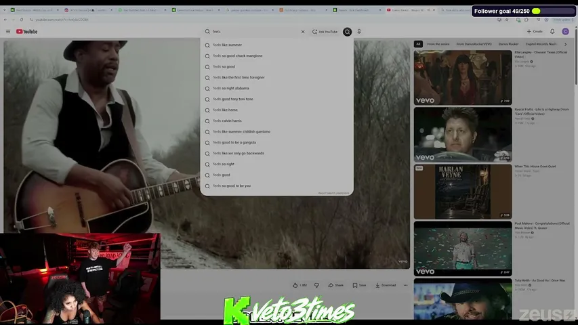The height and width of the screenshot is (325, 578).
Task: Select the 'From the series' chip
Action: pyautogui.click(x=438, y=44)
